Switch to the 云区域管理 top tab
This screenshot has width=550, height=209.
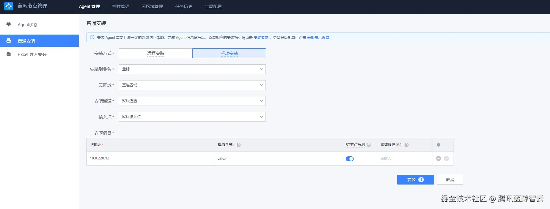(x=152, y=6)
